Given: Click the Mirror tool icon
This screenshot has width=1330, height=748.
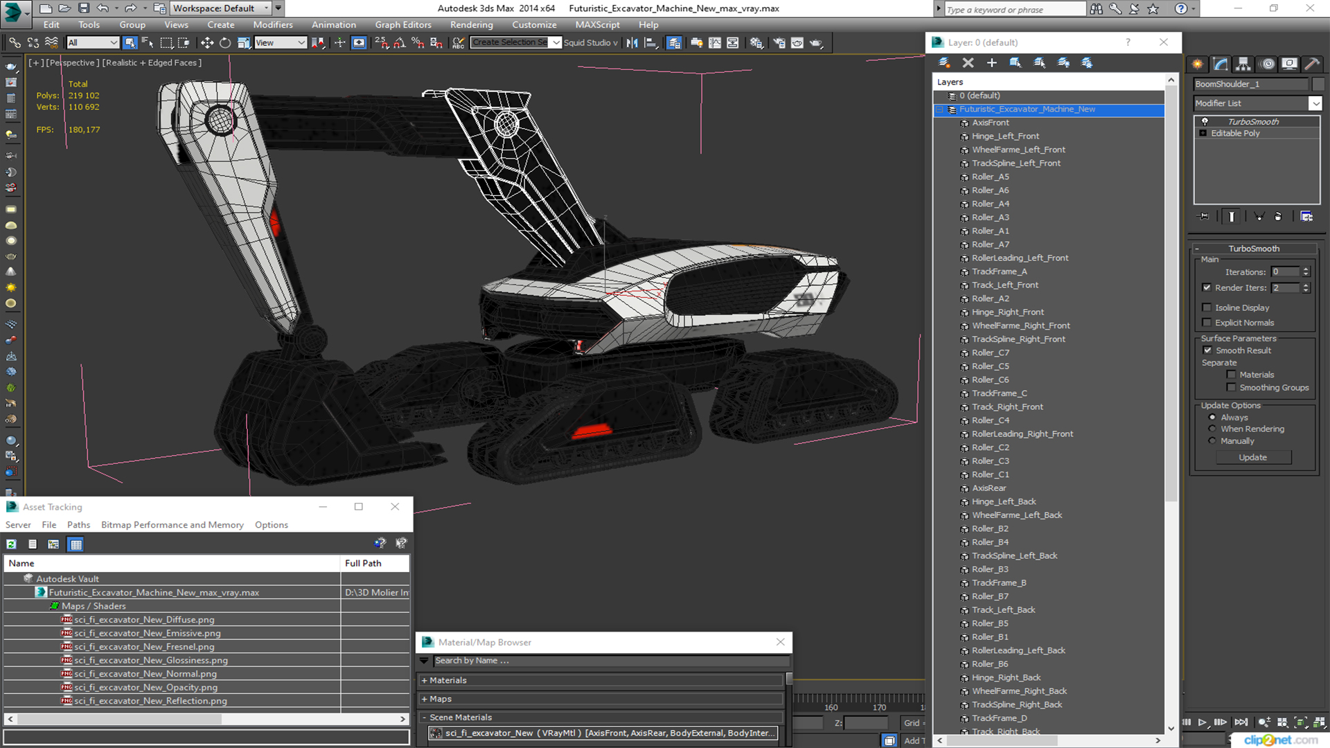Looking at the screenshot, I should point(632,43).
